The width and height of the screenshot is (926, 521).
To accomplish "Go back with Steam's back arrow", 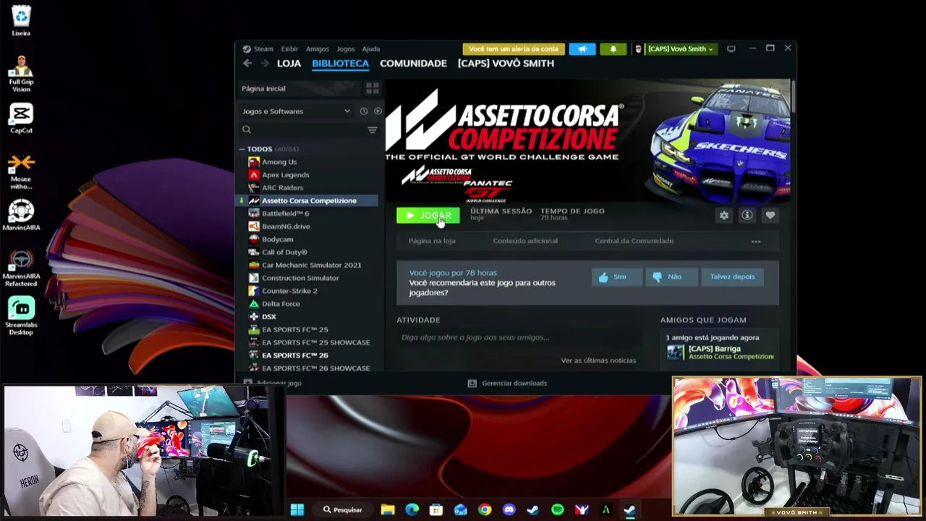I will pos(247,64).
